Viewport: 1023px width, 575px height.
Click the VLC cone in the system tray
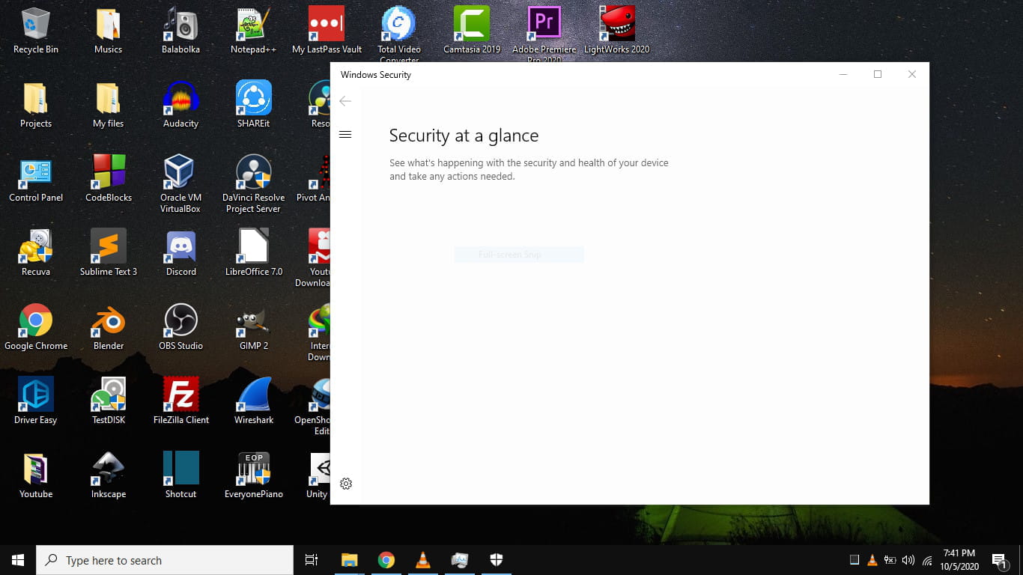tap(872, 560)
